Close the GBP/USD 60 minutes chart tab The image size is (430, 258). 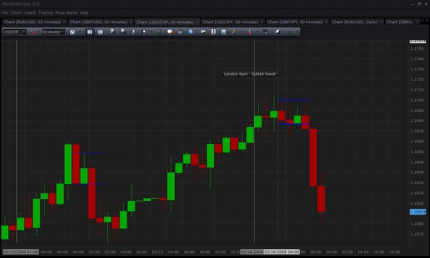pyautogui.click(x=131, y=22)
